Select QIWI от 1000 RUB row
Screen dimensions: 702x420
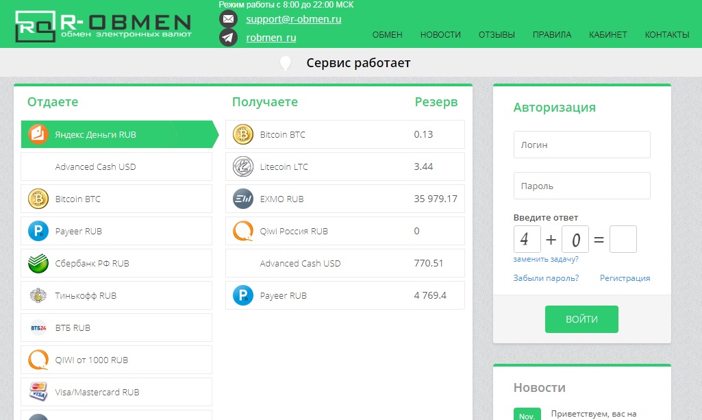(116, 360)
